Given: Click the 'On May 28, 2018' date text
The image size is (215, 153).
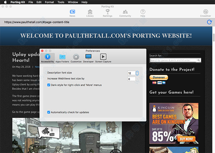Looking at the screenshot, I should 21,67.
